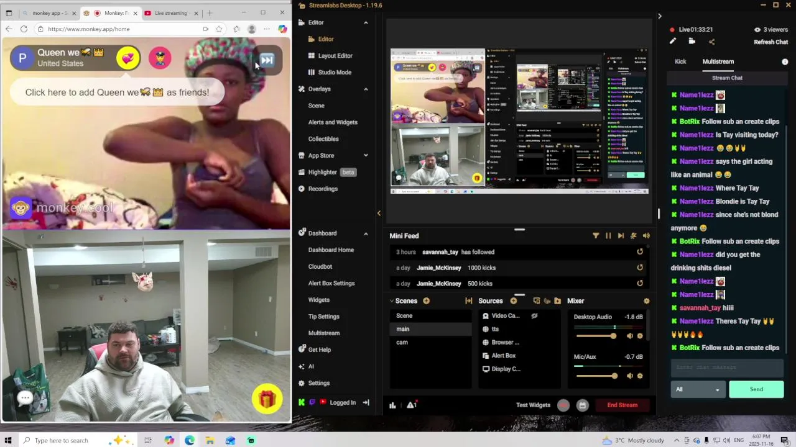Open the notifications warning icon
Image resolution: width=796 pixels, height=447 pixels.
[411, 405]
